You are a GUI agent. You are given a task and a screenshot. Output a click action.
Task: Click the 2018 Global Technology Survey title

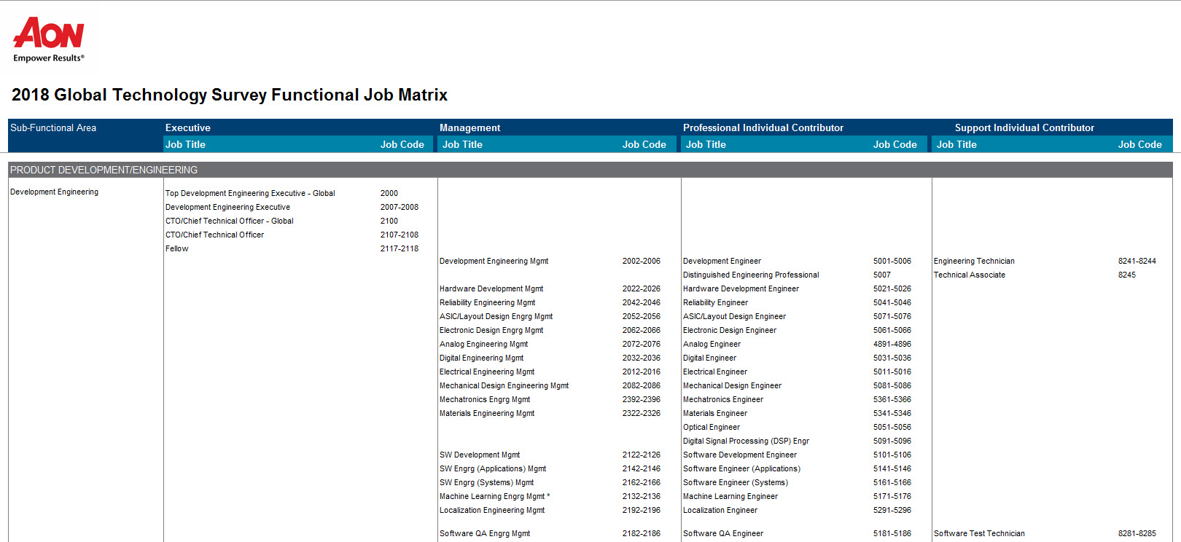click(x=229, y=95)
